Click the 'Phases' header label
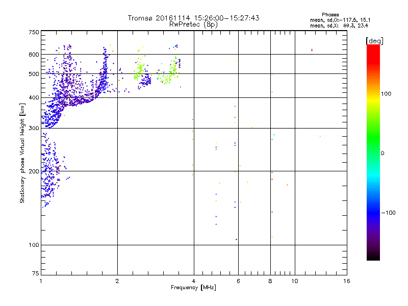This screenshot has height=306, width=408. [330, 15]
